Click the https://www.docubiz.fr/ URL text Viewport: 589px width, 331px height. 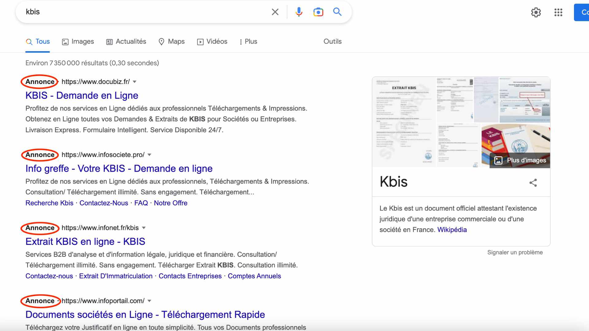pos(96,82)
